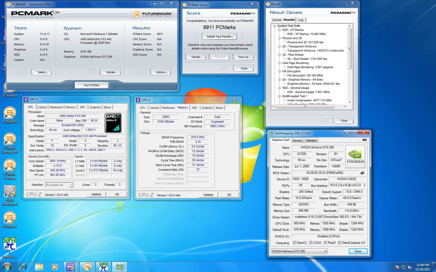Viewport: 436px width, 272px height.
Task: Open the Windows Start menu
Action: tap(7, 267)
